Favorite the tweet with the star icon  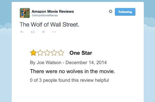coord(43,32)
